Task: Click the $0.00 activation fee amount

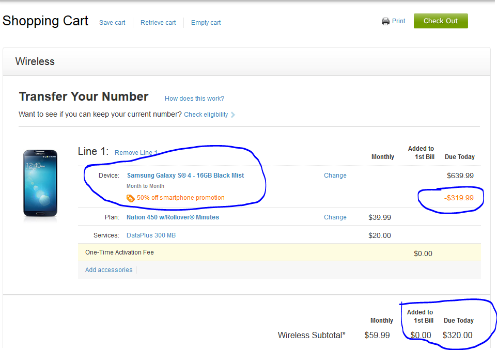Action: coord(423,253)
